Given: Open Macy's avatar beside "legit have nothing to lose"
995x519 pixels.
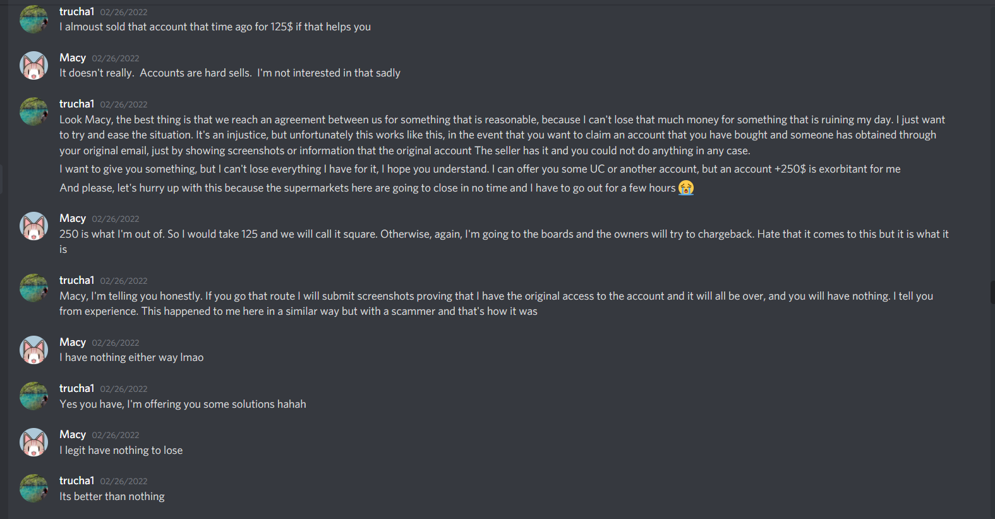Looking at the screenshot, I should 34,443.
